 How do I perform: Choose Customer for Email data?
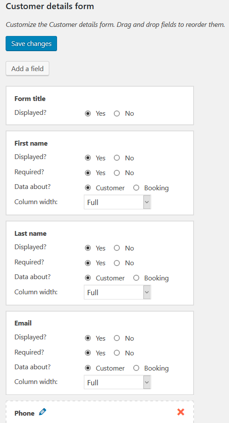click(x=88, y=368)
